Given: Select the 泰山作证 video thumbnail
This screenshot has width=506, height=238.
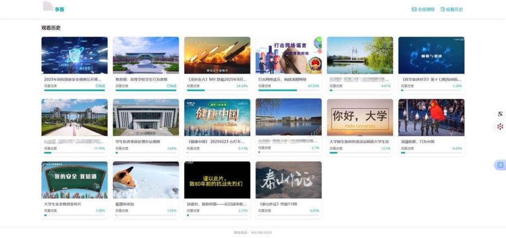Looking at the screenshot, I should point(289,180).
